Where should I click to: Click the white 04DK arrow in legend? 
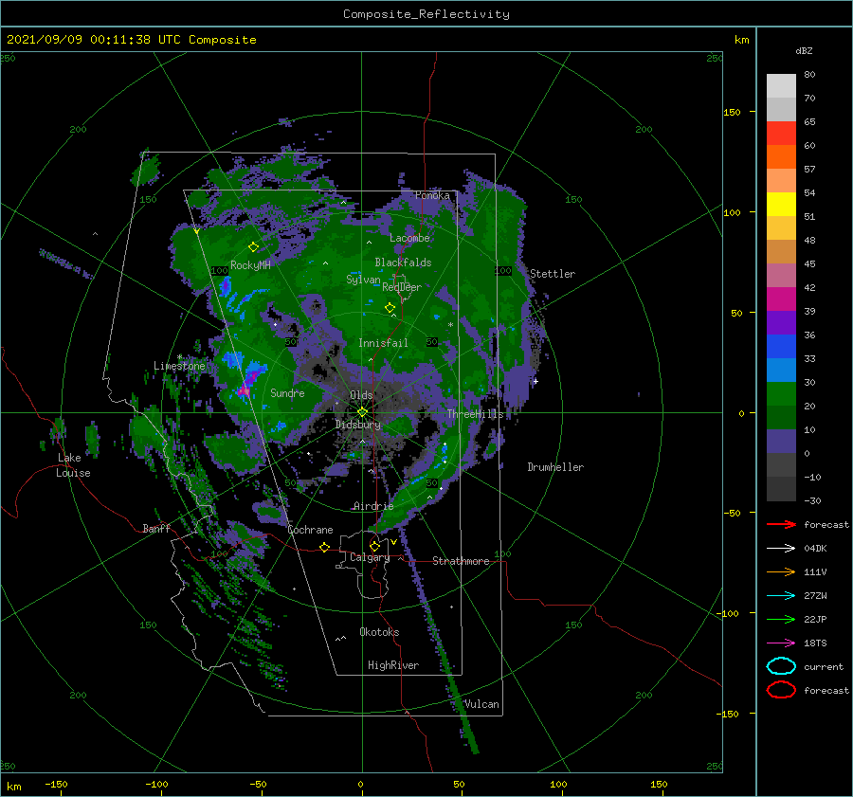(781, 548)
